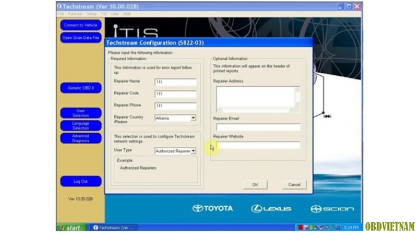This screenshot has height=233, width=419.
Task: Select the Repairer Code field
Action: point(175,94)
